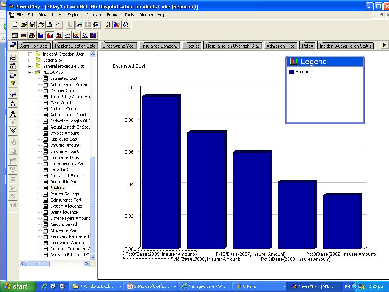Select the 3D bar chart display icon
The image size is (389, 292).
[x=32, y=35]
